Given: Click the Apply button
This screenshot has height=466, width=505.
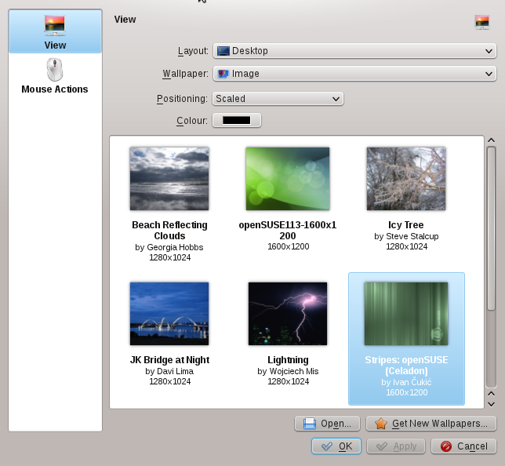Looking at the screenshot, I should pyautogui.click(x=396, y=446).
